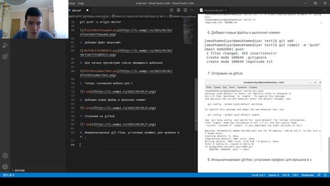
Task: Click the editor minimap
Action: coord(188,32)
